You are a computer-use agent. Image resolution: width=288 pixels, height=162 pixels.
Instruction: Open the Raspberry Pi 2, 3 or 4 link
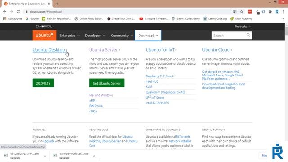pyautogui.click(x=159, y=76)
